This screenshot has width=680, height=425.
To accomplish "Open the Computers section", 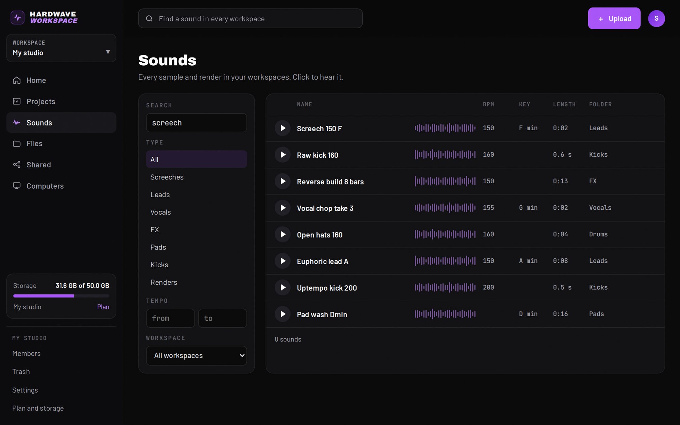I will click(61, 186).
